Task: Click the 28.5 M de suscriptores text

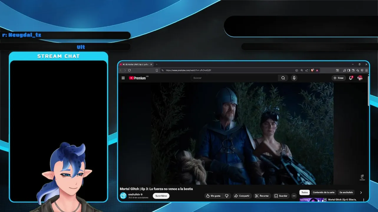Action: point(138,198)
